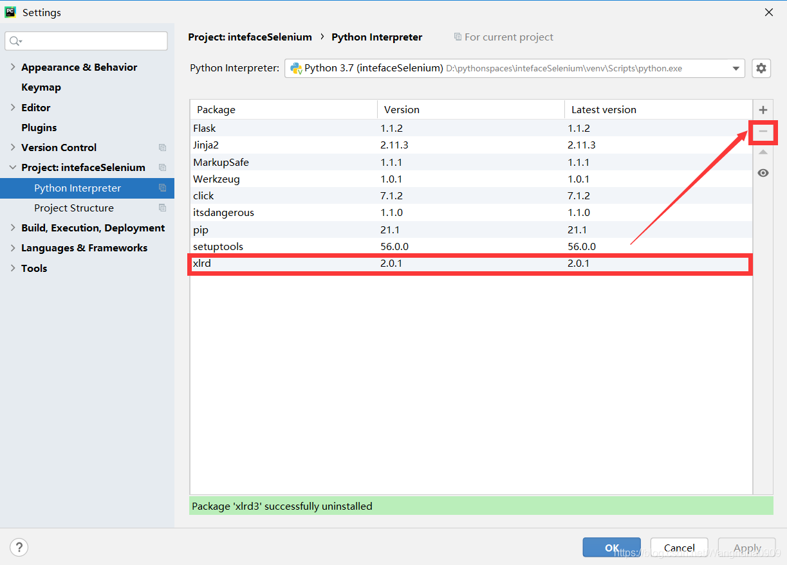
Task: Click the settings search field
Action: pos(86,40)
